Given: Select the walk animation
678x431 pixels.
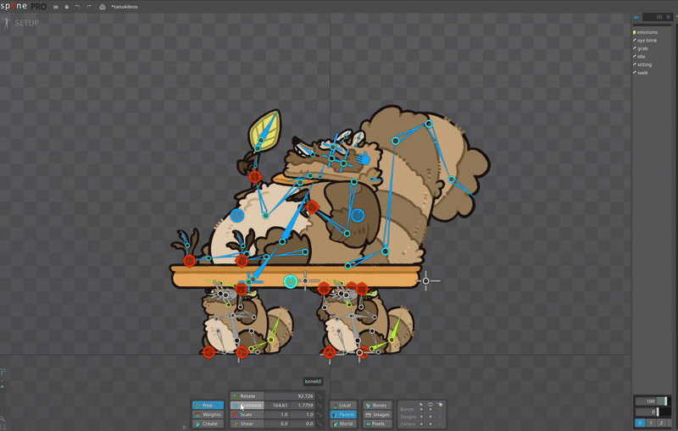Looking at the screenshot, I should click(x=641, y=73).
